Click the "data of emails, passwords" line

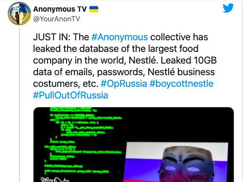point(89,72)
